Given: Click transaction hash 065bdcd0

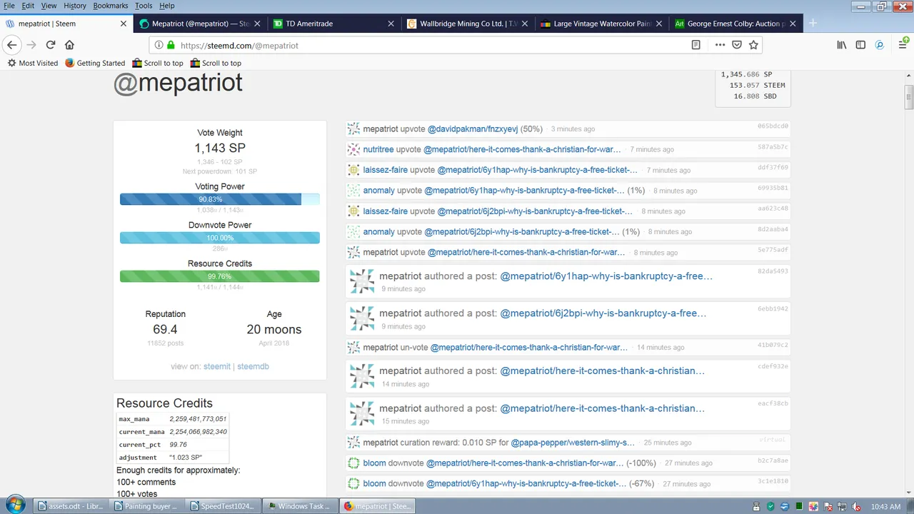Looking at the screenshot, I should 773,126.
